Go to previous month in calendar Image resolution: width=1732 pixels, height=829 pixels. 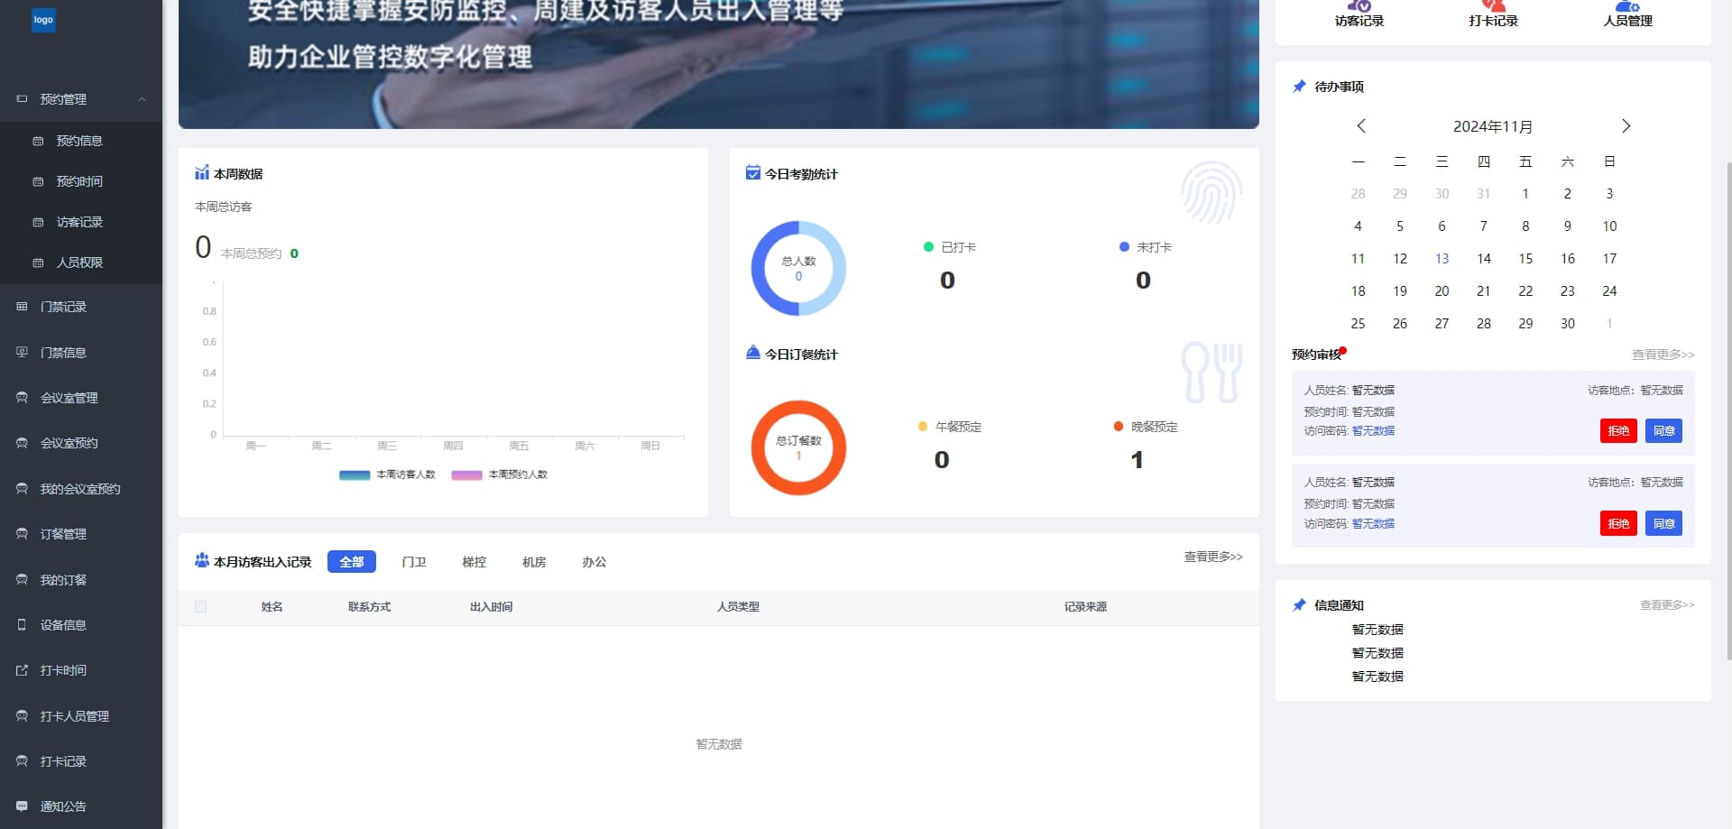[1361, 126]
